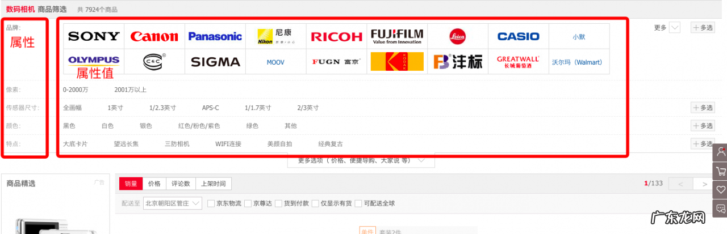
Task: Select the 沃尔玛 (Walmart) brand
Action: point(578,62)
